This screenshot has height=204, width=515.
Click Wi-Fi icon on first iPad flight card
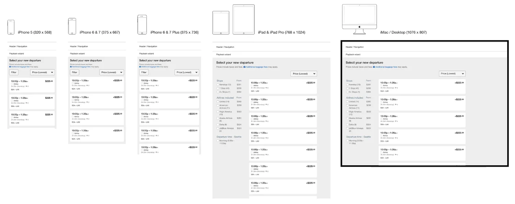click(266, 88)
